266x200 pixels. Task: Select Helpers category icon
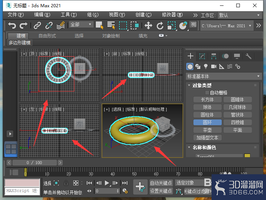(x=222, y=66)
